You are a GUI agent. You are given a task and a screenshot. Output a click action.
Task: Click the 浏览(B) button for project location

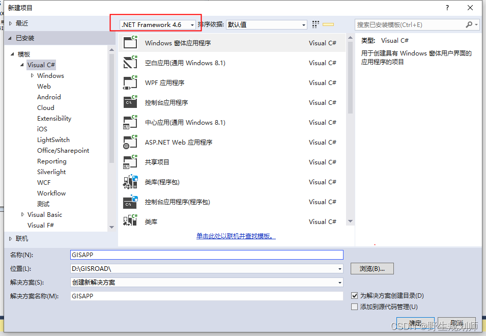[372, 268]
